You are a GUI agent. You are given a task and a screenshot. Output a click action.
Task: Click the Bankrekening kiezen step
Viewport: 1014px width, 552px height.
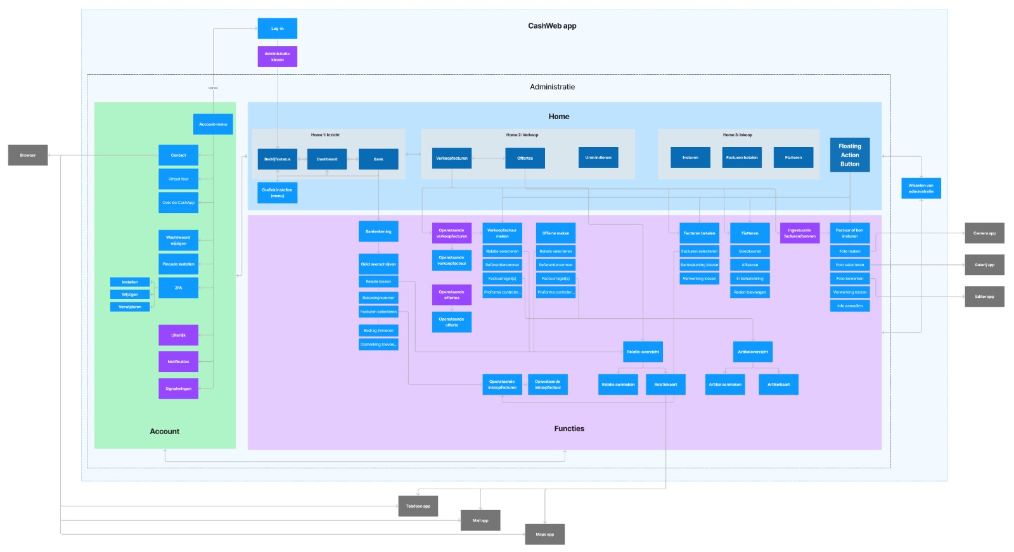pos(700,265)
